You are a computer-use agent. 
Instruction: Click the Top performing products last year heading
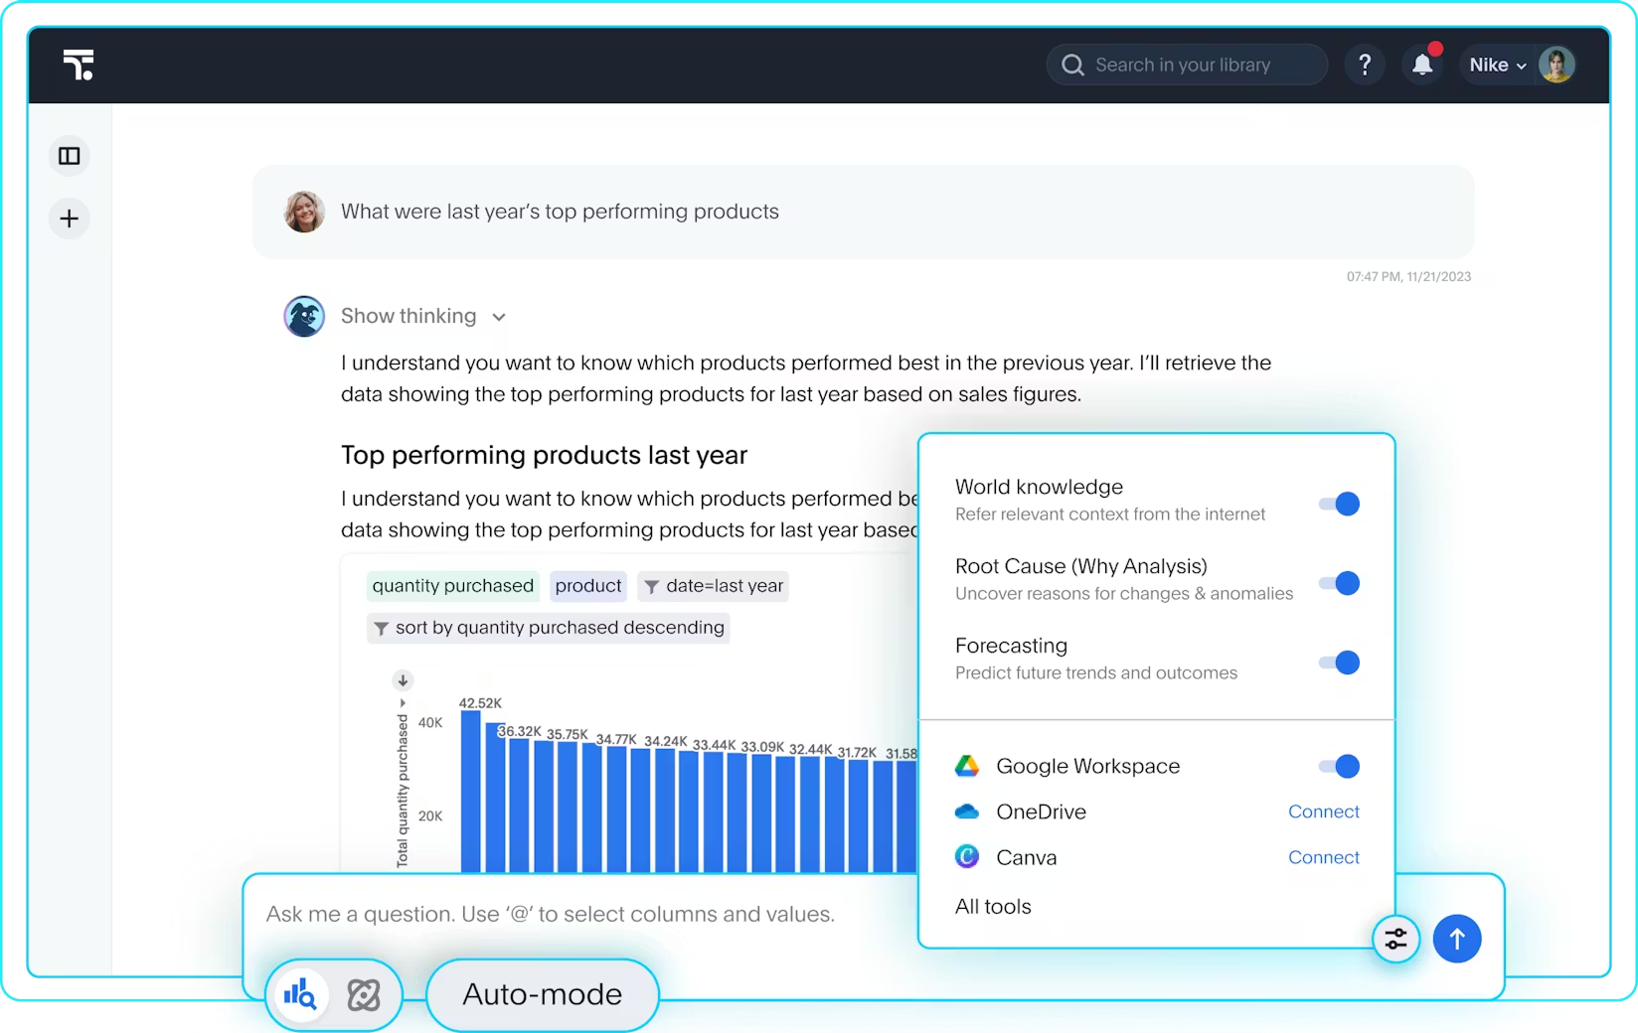(544, 455)
